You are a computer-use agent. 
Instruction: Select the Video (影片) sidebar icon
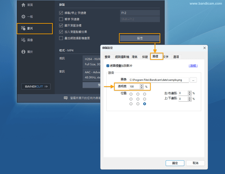point(23,28)
